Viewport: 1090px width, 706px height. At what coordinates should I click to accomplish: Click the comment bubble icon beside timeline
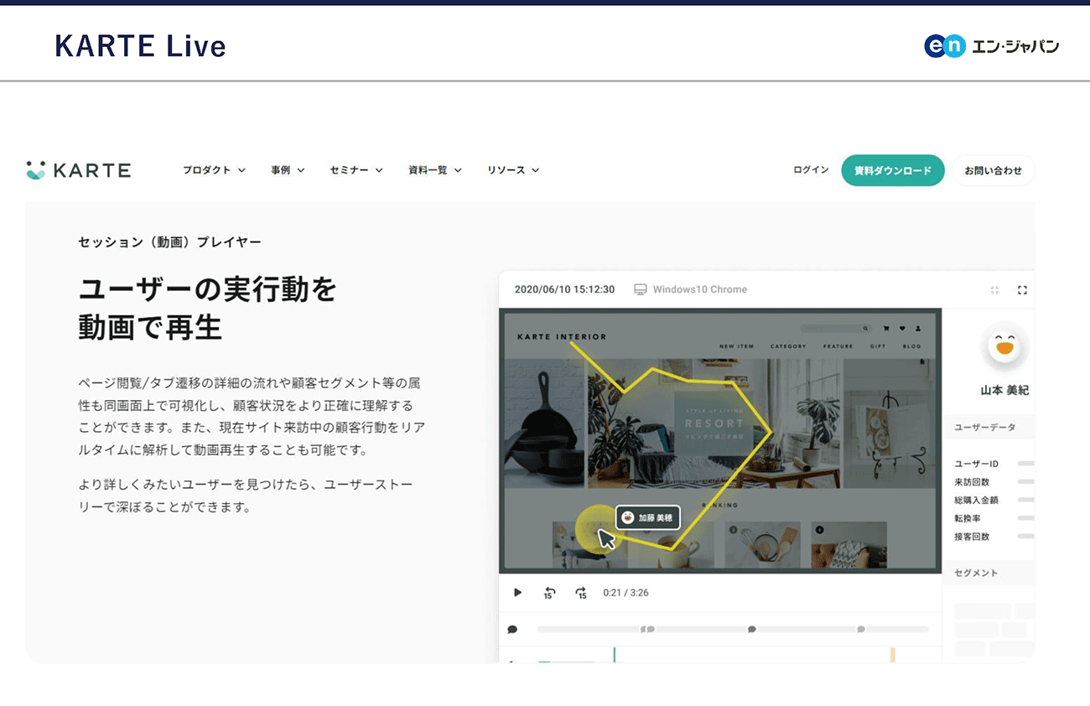(x=512, y=629)
